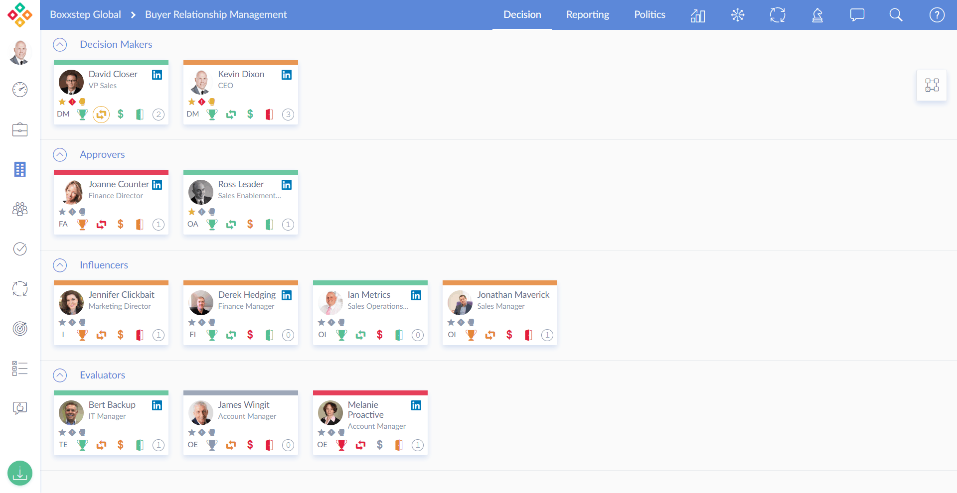Collapse the Evaluators section
The image size is (957, 493).
click(x=60, y=375)
